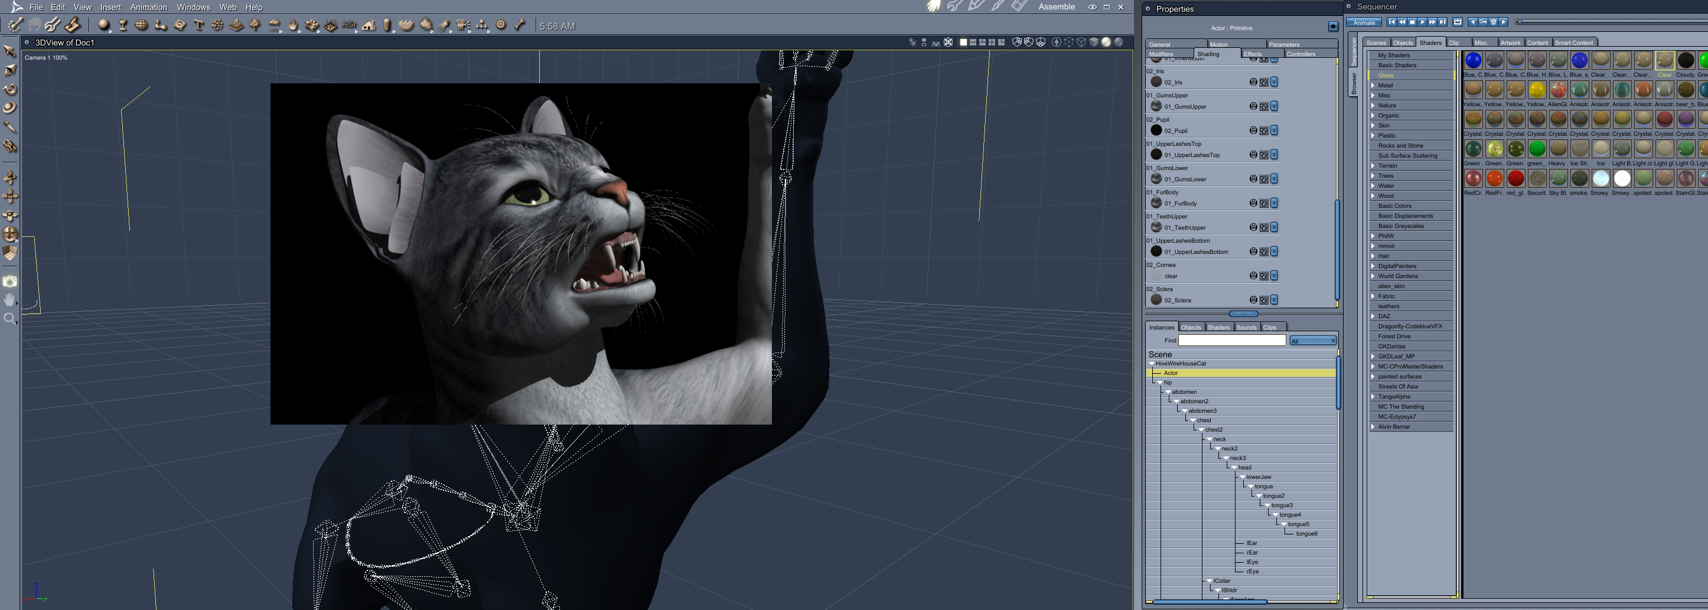Insert a terrain object
The height and width of the screenshot is (610, 1708).
click(x=236, y=25)
